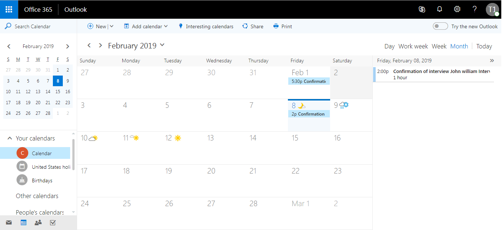The width and height of the screenshot is (502, 230).
Task: Select the Birthdays calendar entry
Action: [x=35, y=180]
